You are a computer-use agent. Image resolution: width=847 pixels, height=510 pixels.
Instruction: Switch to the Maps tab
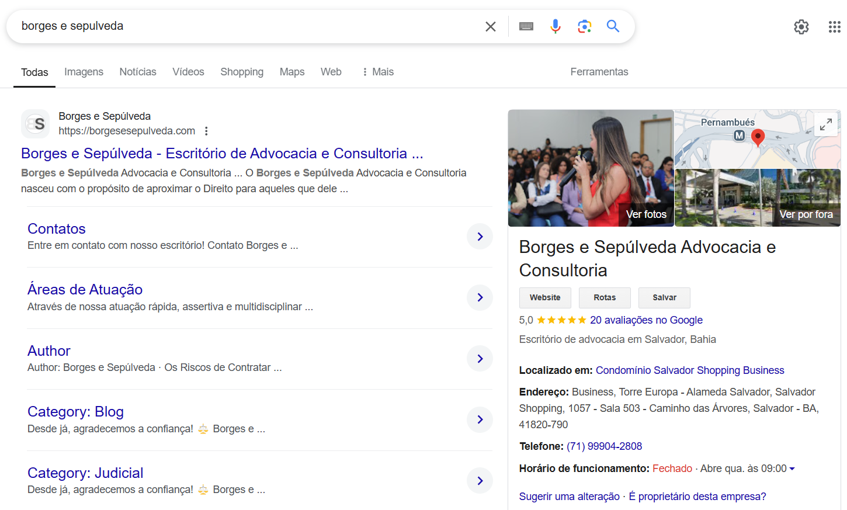pyautogui.click(x=292, y=72)
